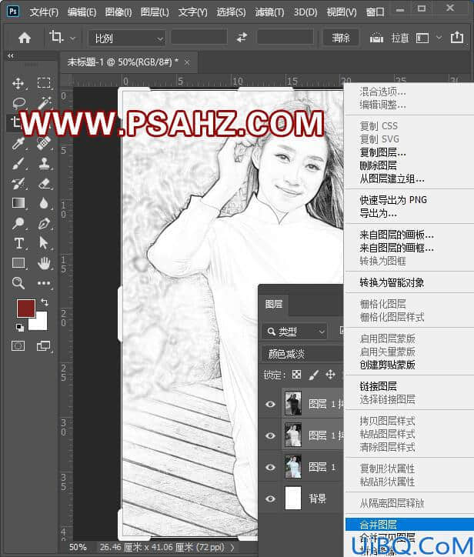Screen dimensions: 474x557
Task: Select the Dodge tool
Action: click(x=18, y=223)
